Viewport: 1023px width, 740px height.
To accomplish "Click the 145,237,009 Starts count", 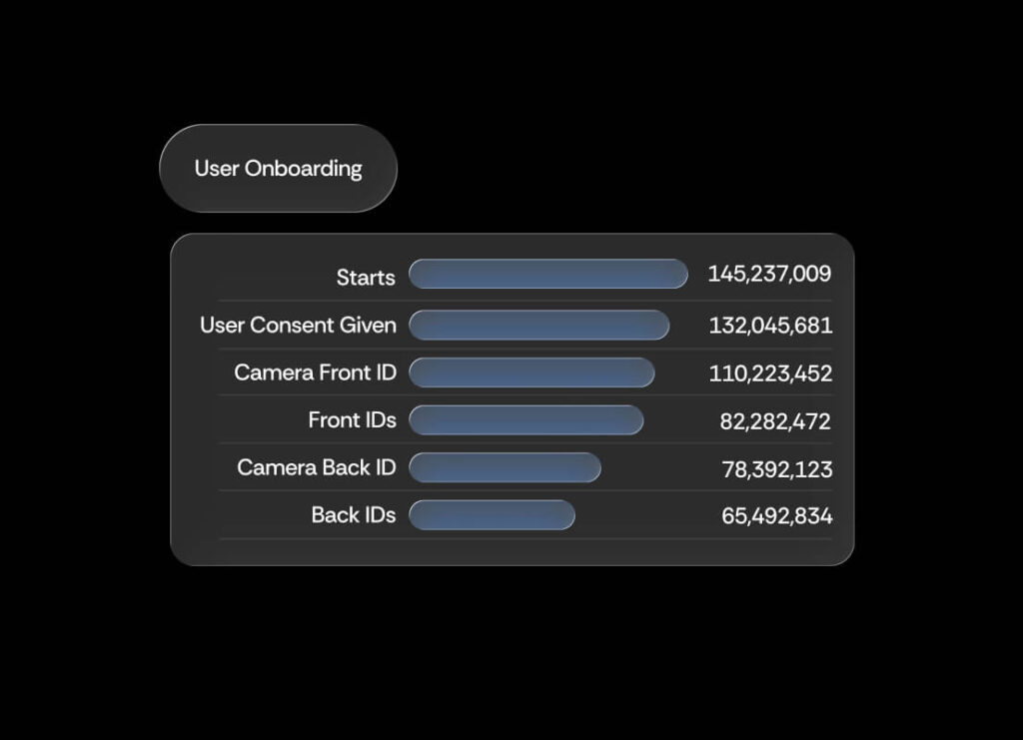I will (769, 274).
